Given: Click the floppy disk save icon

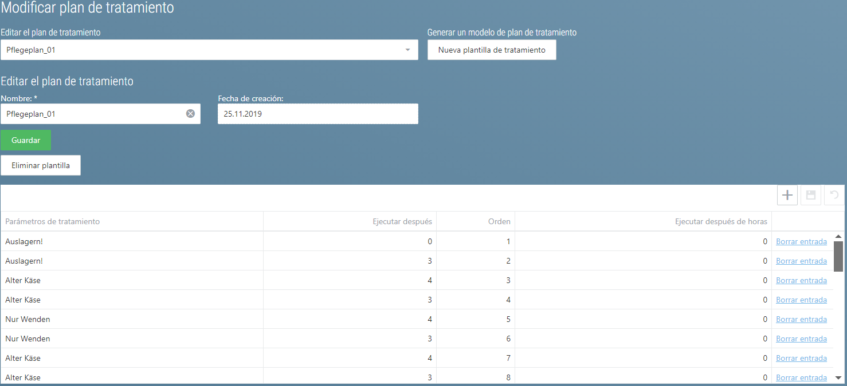Looking at the screenshot, I should pos(811,195).
